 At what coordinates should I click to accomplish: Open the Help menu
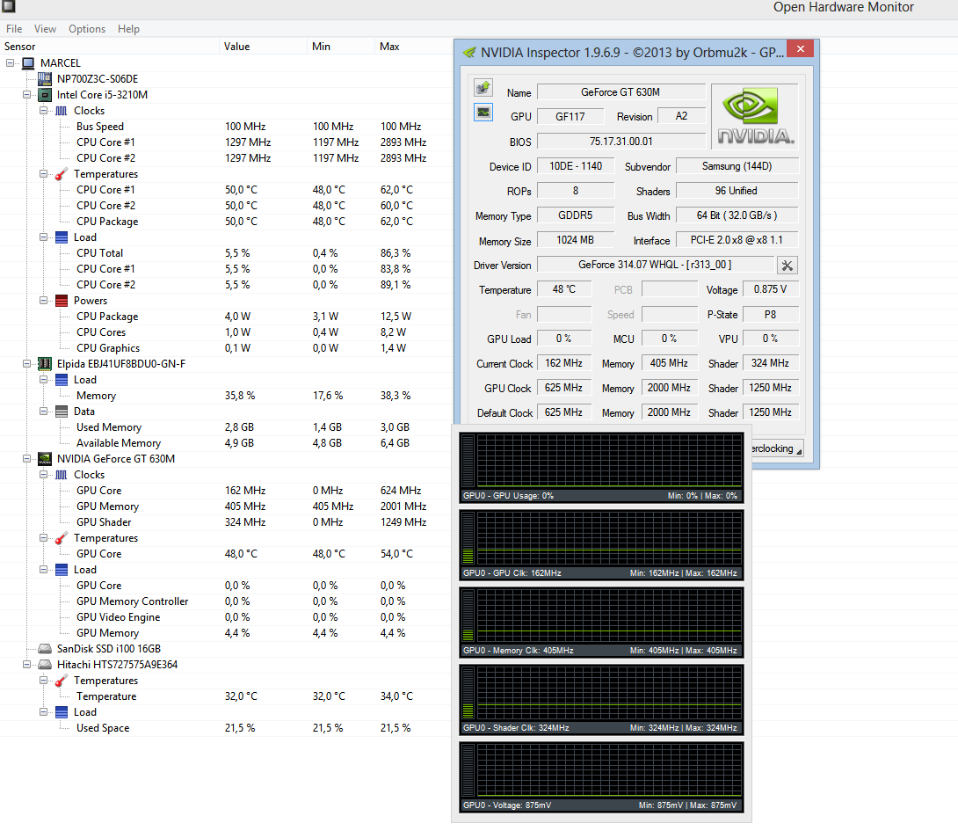click(128, 29)
